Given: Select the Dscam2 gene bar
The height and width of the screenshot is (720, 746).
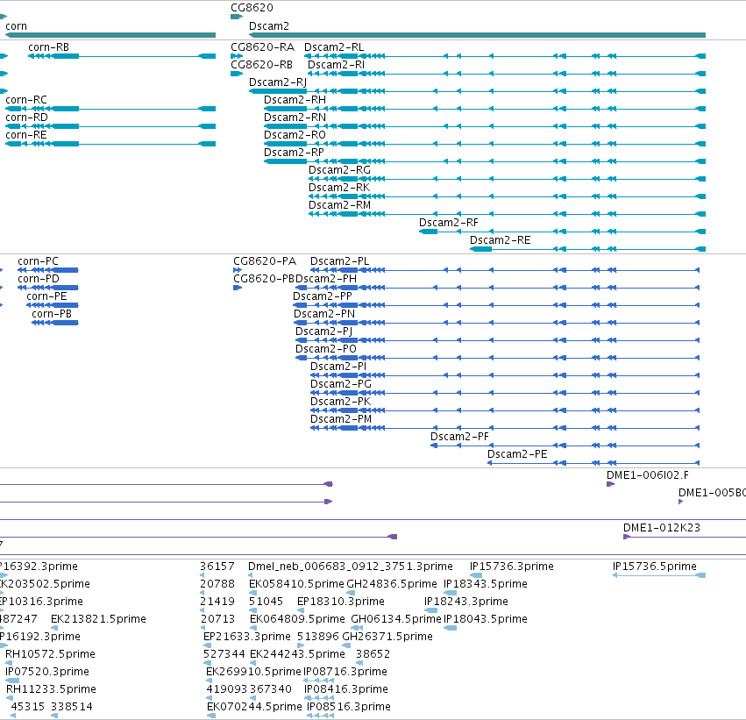Looking at the screenshot, I should point(477,35).
